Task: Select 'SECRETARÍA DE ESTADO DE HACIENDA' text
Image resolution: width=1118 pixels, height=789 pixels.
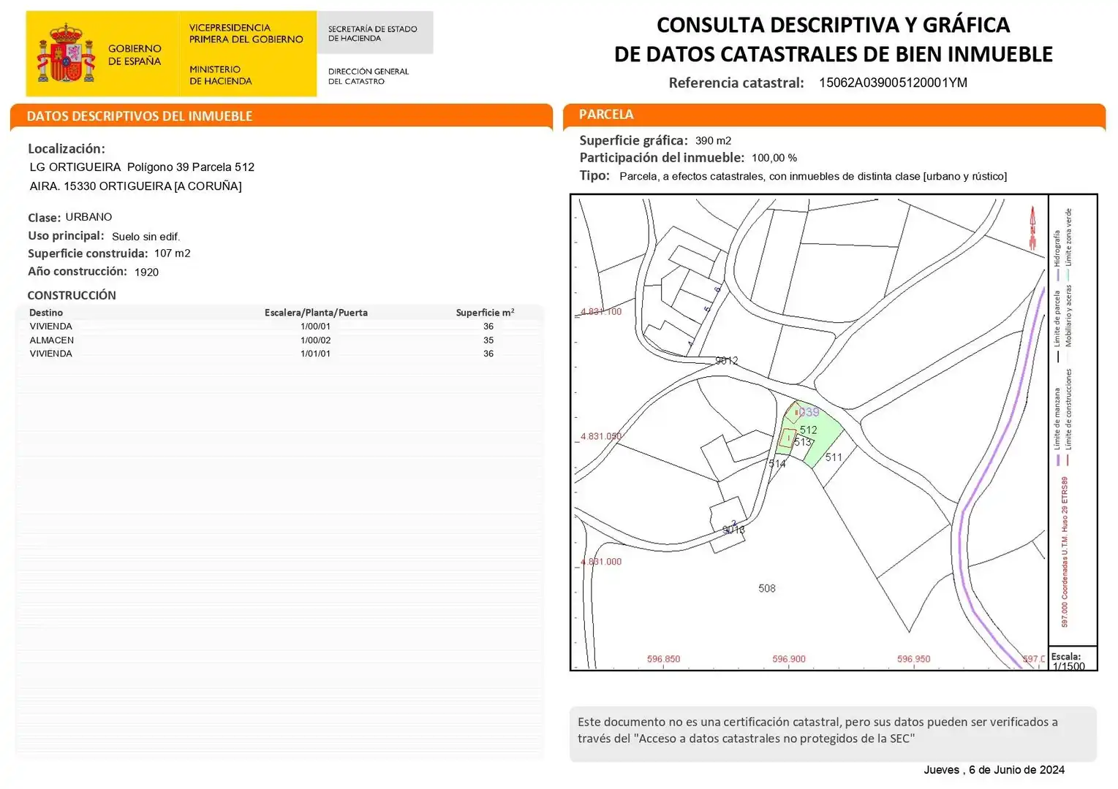Action: pos(372,34)
